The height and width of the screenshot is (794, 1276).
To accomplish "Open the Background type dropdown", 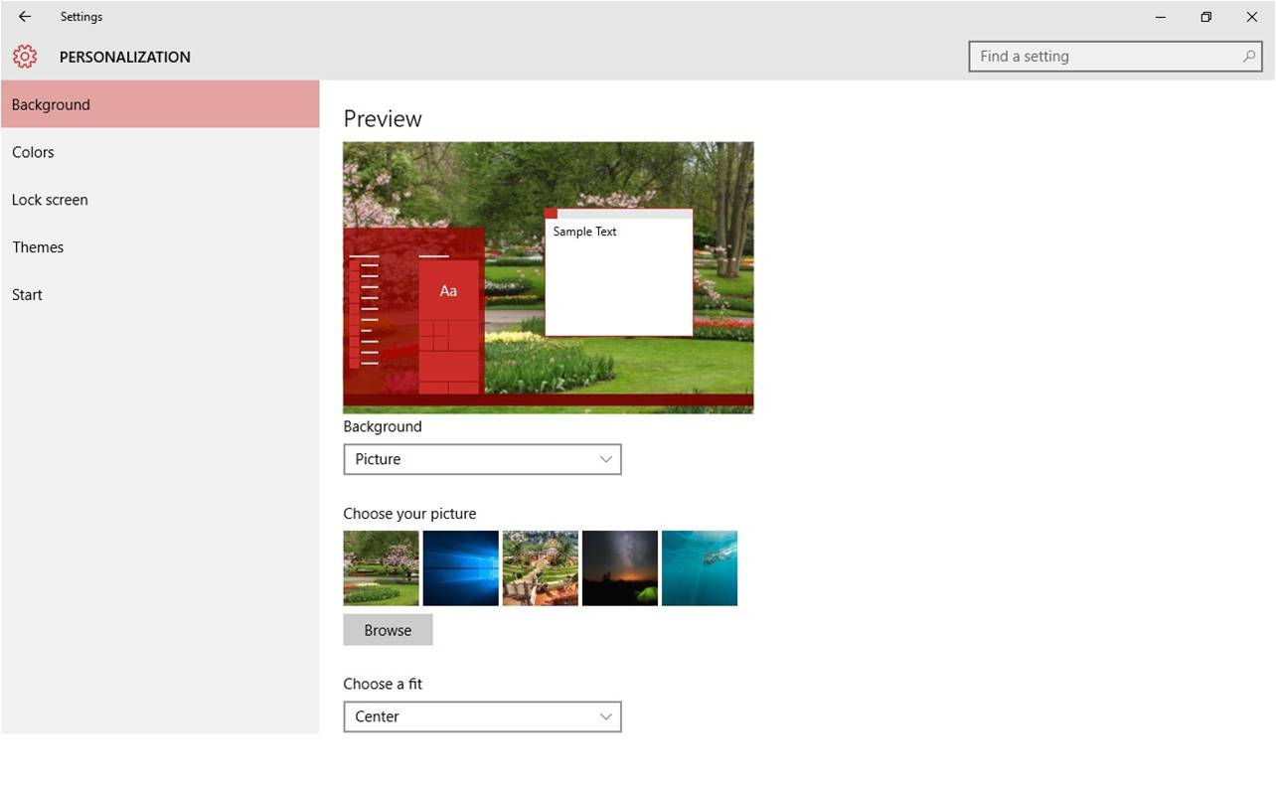I will point(482,459).
